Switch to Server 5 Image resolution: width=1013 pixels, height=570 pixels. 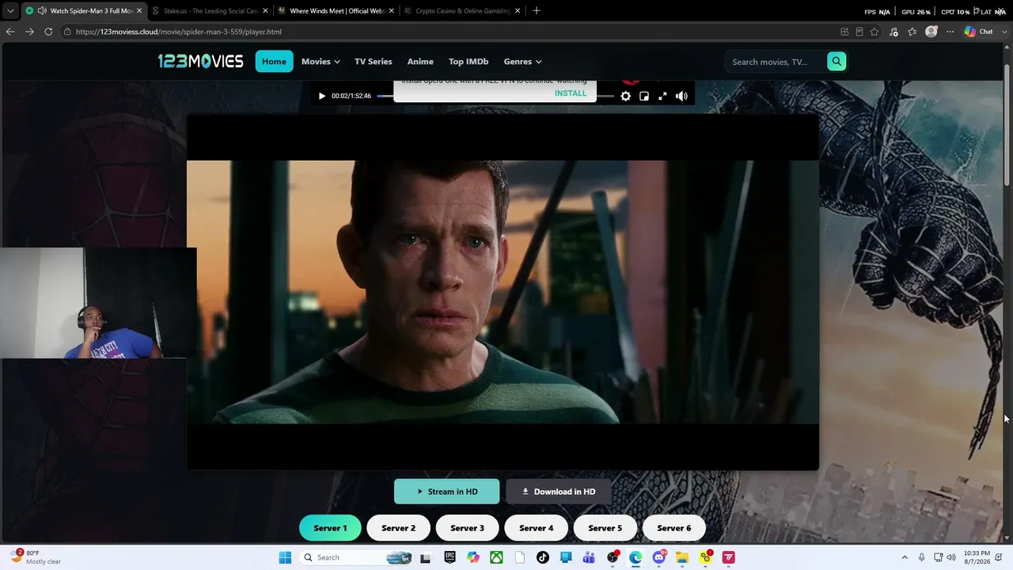click(x=605, y=528)
